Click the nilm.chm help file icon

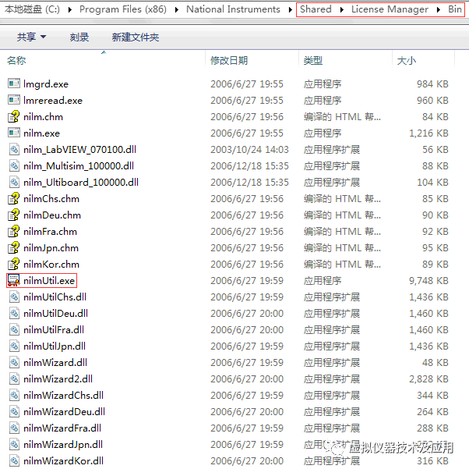point(14,116)
